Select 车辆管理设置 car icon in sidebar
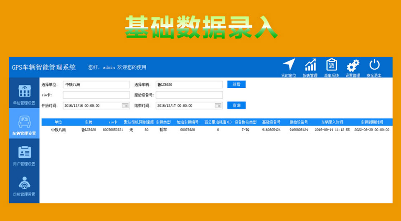The height and width of the screenshot is (221, 401). point(24,122)
